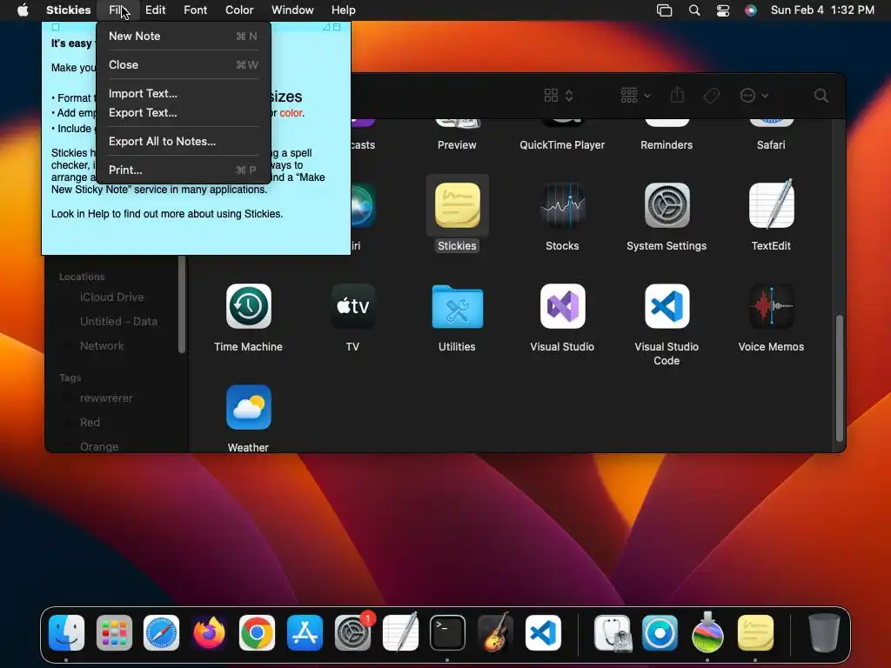891x668 pixels.
Task: Open Firefox from the Dock
Action: [x=209, y=632]
